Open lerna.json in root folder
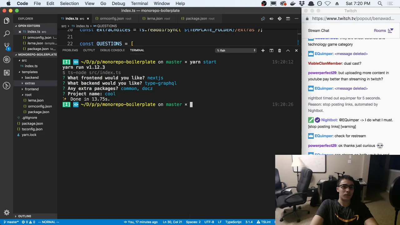This screenshot has width=400, height=225. (36, 100)
